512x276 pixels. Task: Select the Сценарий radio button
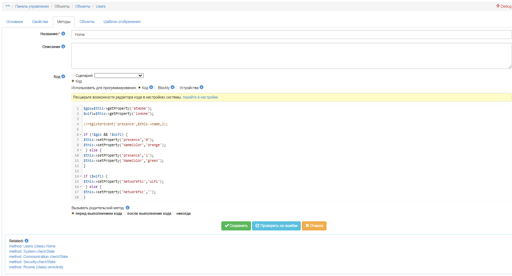[73, 76]
